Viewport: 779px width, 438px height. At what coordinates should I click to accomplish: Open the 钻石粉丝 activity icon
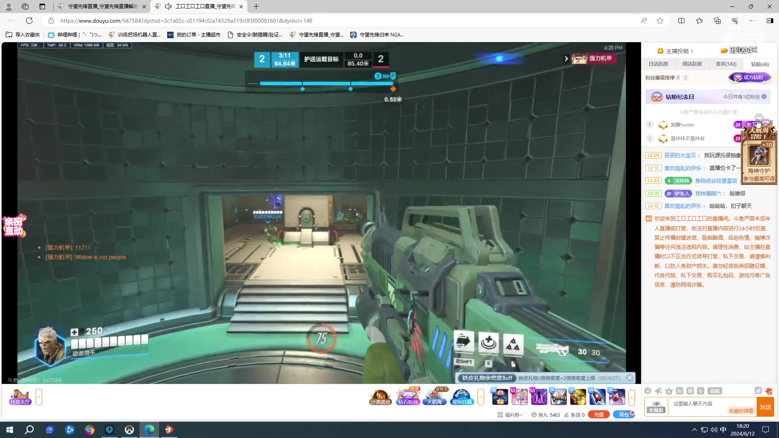click(408, 397)
